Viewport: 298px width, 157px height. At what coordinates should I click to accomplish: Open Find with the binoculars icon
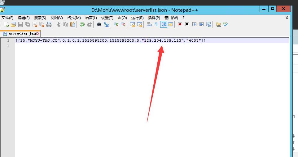point(99,24)
